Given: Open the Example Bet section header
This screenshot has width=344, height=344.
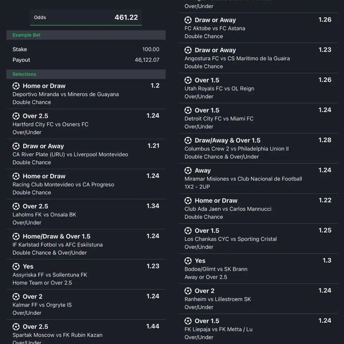Looking at the screenshot, I should coord(86,35).
